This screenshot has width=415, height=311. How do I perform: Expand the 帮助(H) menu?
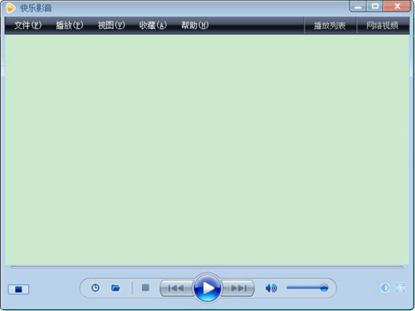point(195,26)
